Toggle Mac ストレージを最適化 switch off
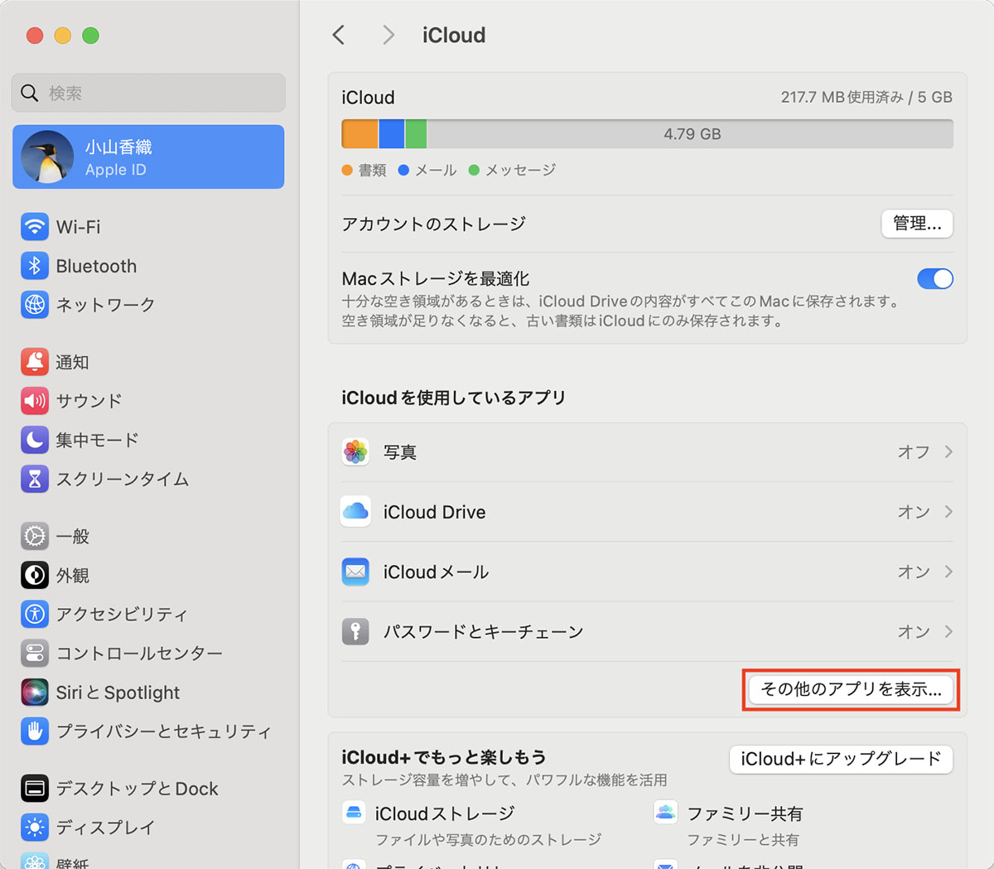Image resolution: width=994 pixels, height=869 pixels. [935, 279]
